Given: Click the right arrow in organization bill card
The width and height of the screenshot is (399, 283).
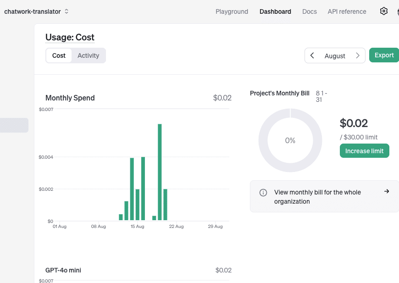Looking at the screenshot, I should pos(387,191).
